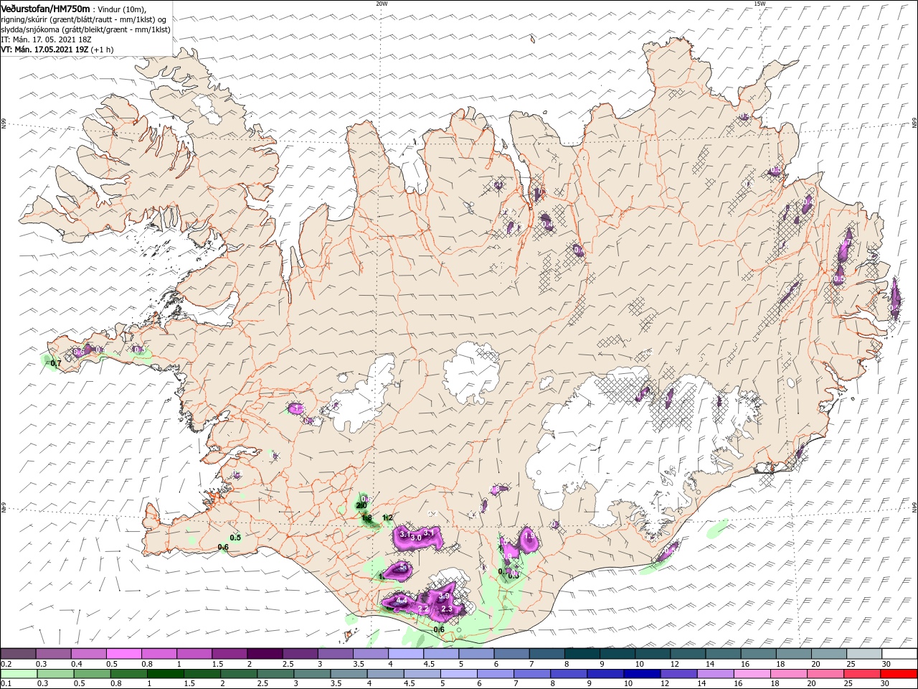Click the 'rigning/skúrir' legend description line
The height and width of the screenshot is (689, 918).
tap(83, 19)
